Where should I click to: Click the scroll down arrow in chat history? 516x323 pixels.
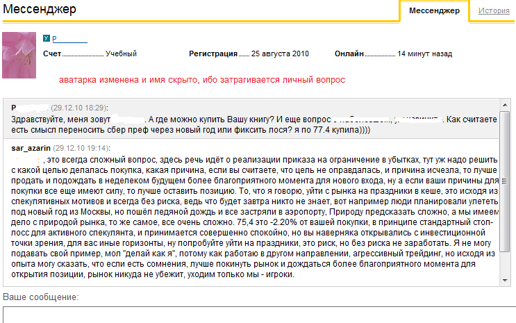pyautogui.click(x=505, y=281)
